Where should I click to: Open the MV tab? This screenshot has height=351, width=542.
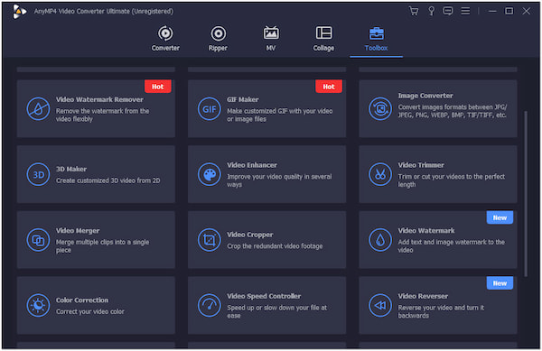coord(271,39)
